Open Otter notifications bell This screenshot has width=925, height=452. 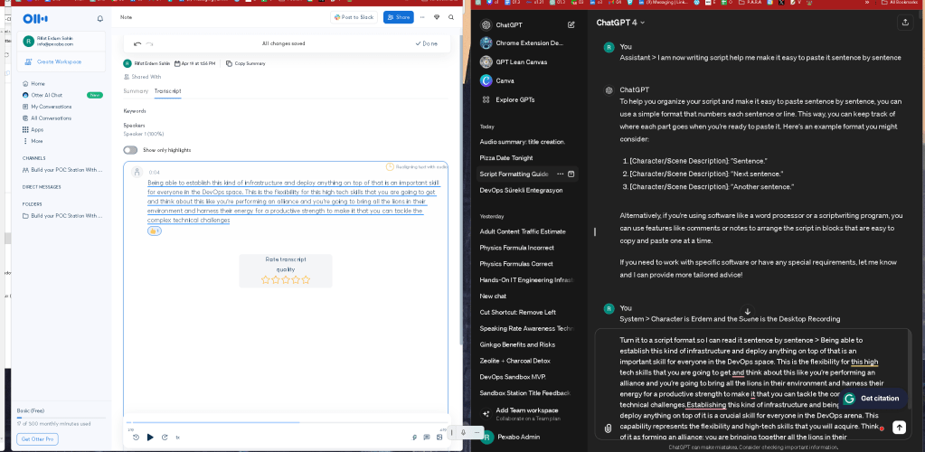(99, 19)
